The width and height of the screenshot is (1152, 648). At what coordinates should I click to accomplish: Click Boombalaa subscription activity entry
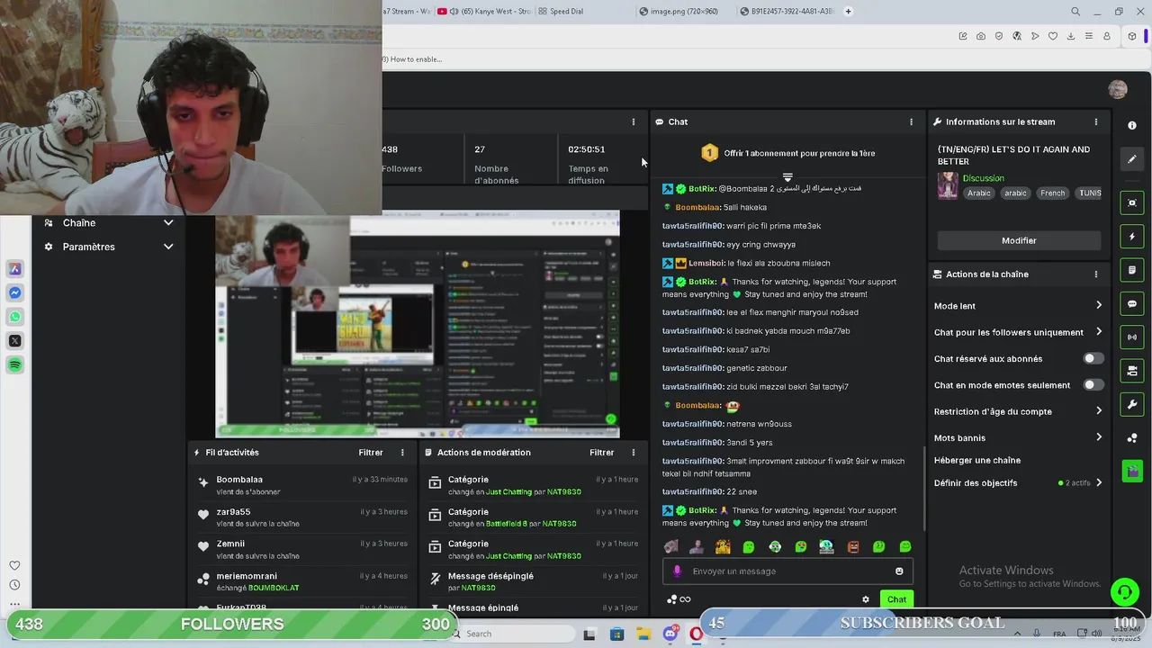tap(302, 485)
